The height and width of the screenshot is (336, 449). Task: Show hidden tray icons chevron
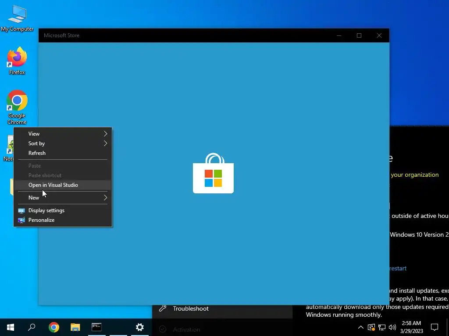tap(361, 327)
